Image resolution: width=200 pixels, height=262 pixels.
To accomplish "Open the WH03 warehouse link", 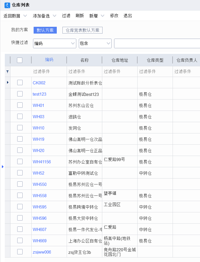I will [38, 117].
